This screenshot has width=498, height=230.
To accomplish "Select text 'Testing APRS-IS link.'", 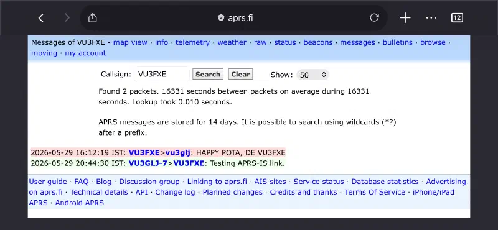I will 247,163.
